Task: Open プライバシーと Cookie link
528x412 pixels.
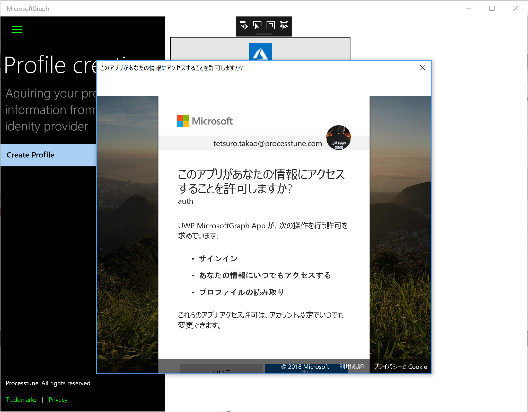Action: [400, 366]
